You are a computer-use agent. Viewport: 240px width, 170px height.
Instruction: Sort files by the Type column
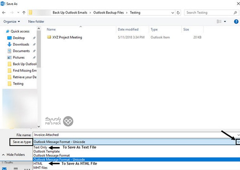154,29
